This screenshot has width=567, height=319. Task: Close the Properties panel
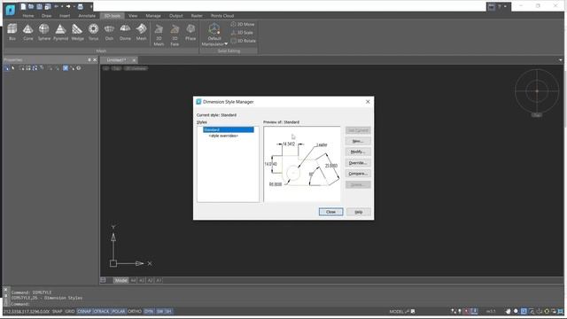click(95, 59)
